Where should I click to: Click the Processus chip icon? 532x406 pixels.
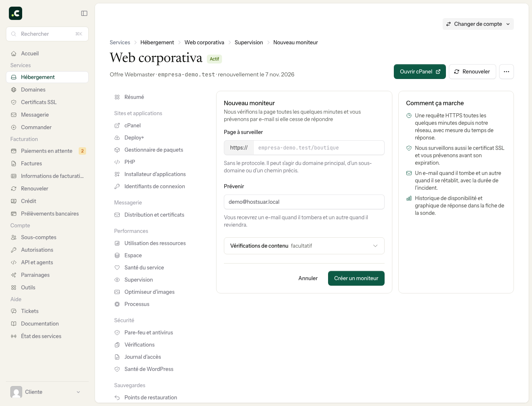click(117, 304)
